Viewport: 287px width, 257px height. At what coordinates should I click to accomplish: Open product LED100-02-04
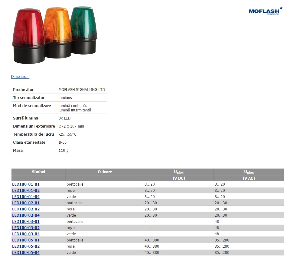[x=26, y=215]
